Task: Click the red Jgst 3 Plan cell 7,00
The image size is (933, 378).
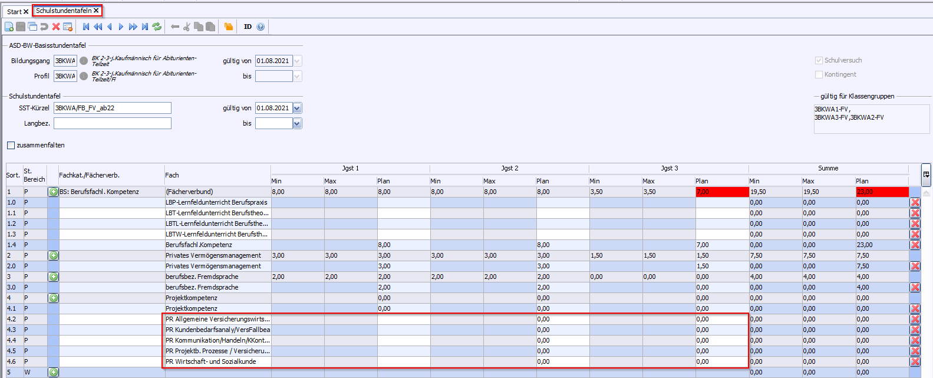Action: click(x=721, y=192)
